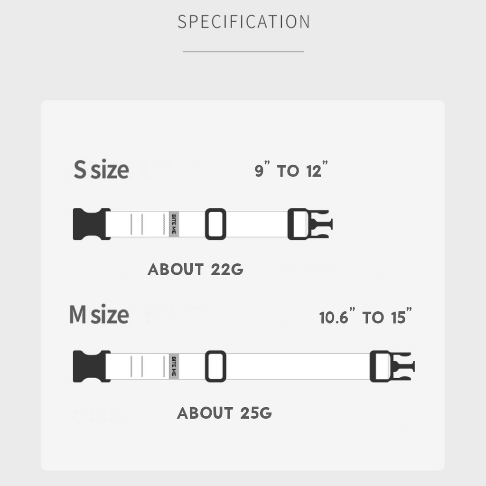
Task: Click the "ABOUT 22G" weight text
Action: click(196, 270)
